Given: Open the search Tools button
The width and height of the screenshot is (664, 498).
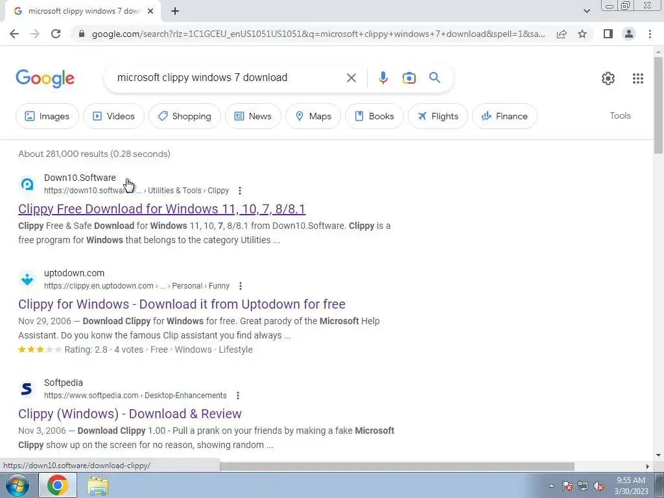Looking at the screenshot, I should [620, 115].
